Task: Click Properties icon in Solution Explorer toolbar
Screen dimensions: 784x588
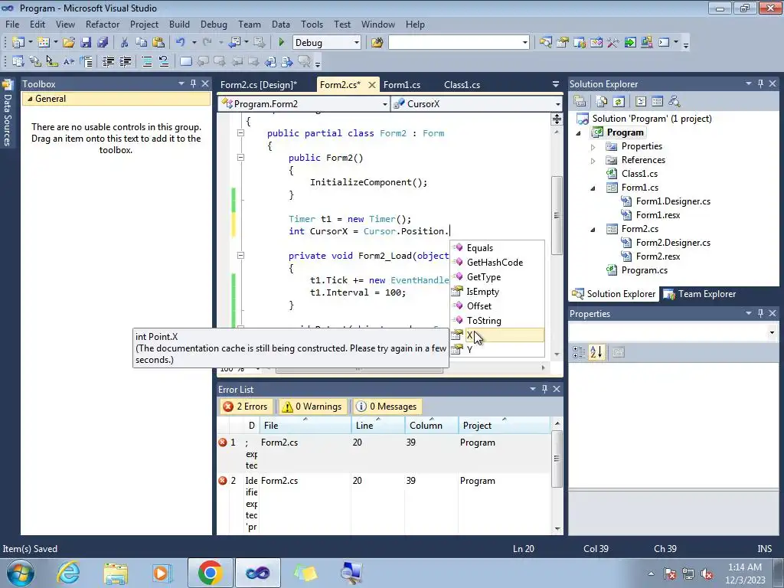Action: click(580, 102)
